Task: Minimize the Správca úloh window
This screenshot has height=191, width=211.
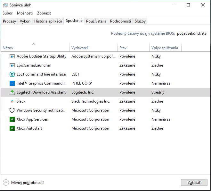Action: pos(174,5)
